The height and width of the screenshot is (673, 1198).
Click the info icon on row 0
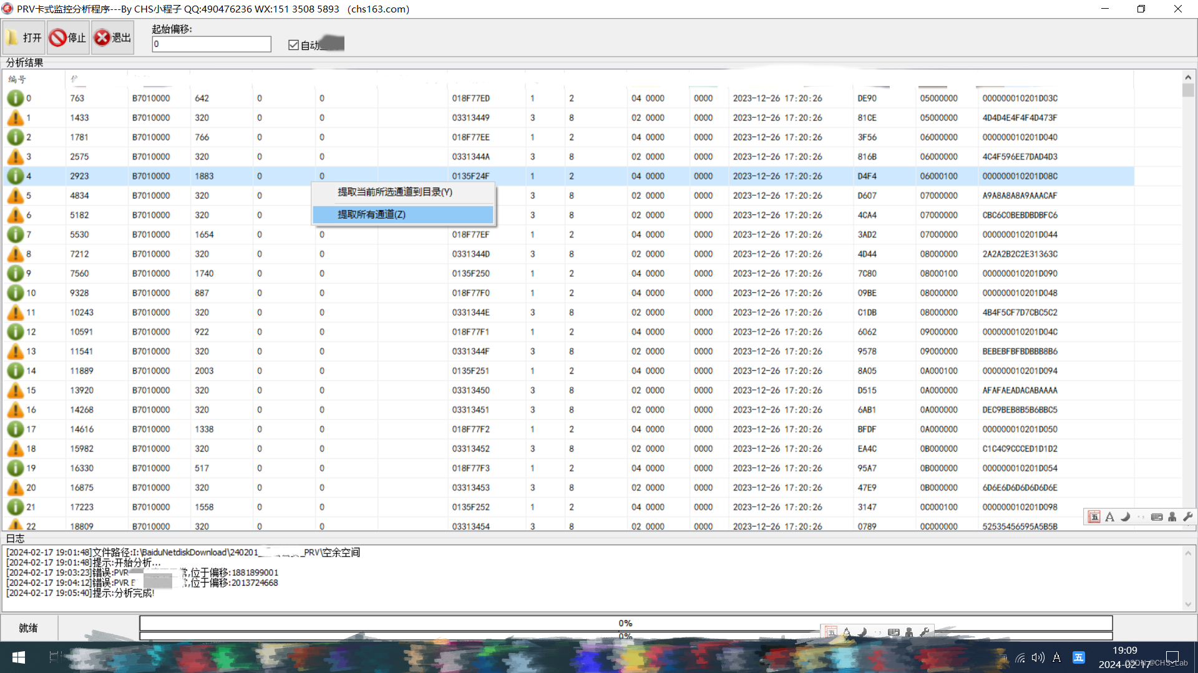(x=15, y=98)
